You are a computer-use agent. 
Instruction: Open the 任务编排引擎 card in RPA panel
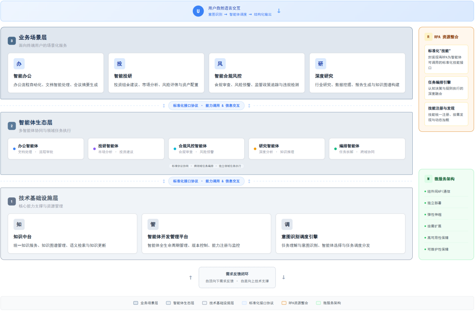[x=446, y=88]
